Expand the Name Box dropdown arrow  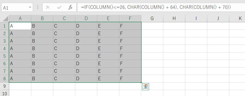point(30,7)
